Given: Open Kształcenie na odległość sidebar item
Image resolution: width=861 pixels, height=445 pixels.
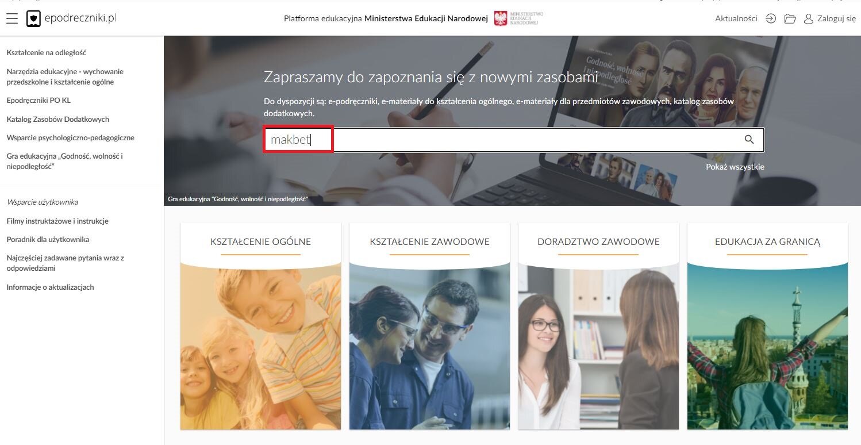Looking at the screenshot, I should [x=47, y=52].
